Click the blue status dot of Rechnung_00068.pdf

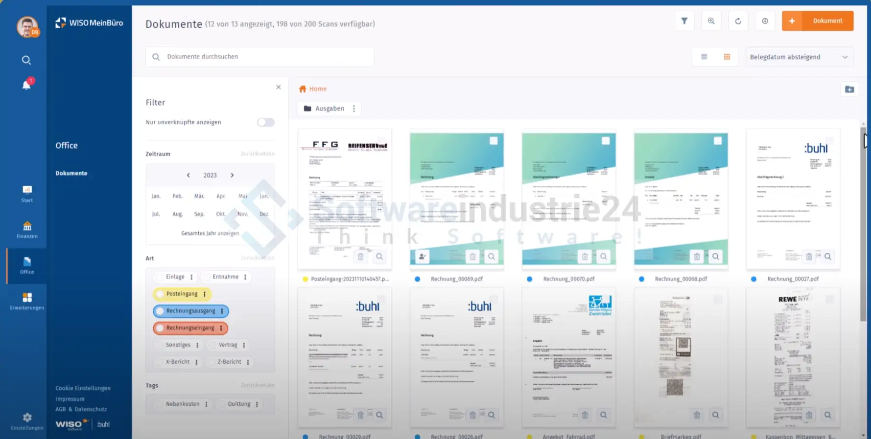(641, 279)
